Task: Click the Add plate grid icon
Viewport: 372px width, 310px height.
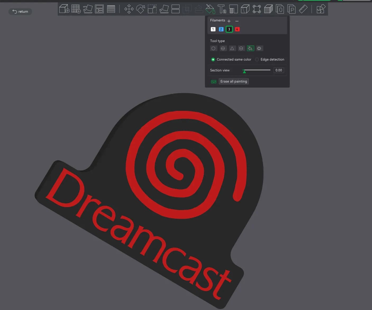Action: 76,9
